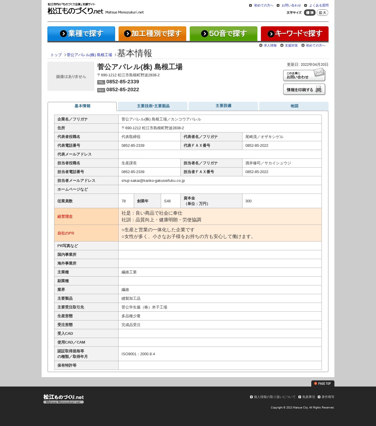Image resolution: width=376 pixels, height=426 pixels.
Task: Click the 酒井修司／サカイシュウジ cell
Action: click(282, 163)
